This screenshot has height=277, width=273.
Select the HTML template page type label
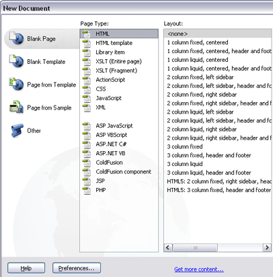(x=114, y=43)
